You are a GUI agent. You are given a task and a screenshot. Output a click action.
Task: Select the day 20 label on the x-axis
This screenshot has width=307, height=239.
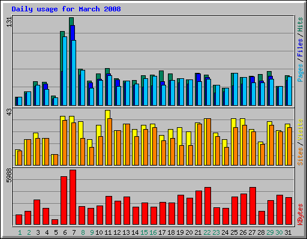(189, 232)
